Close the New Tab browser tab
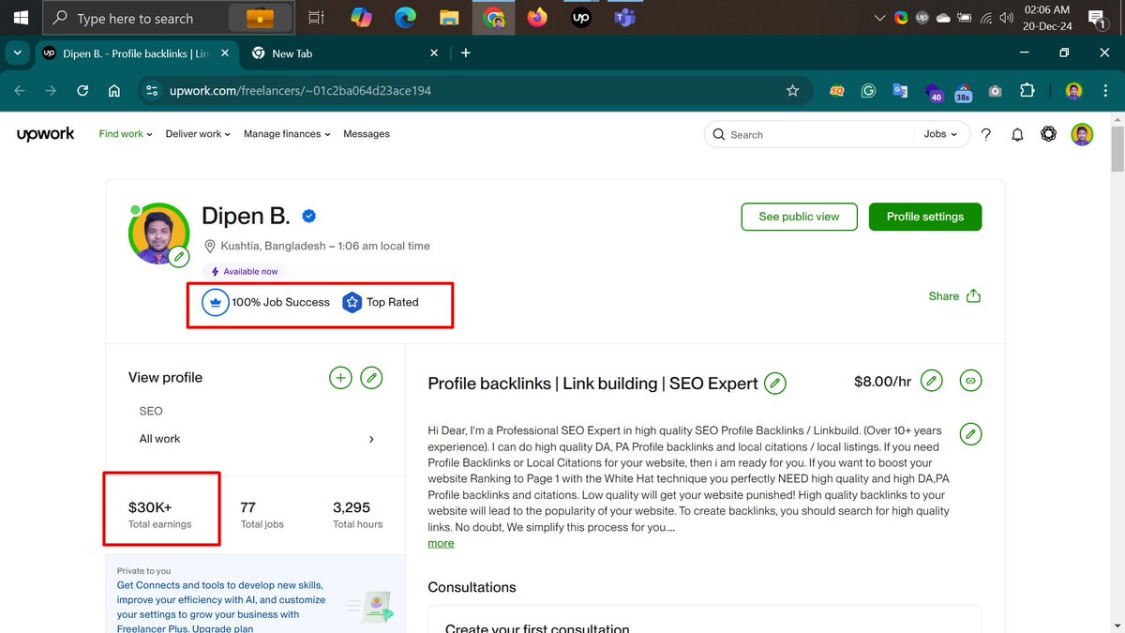1125x633 pixels. (x=433, y=53)
